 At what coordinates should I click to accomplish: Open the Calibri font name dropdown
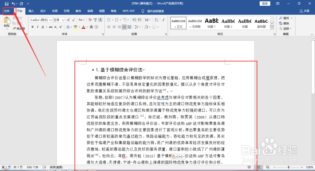pos(51,20)
